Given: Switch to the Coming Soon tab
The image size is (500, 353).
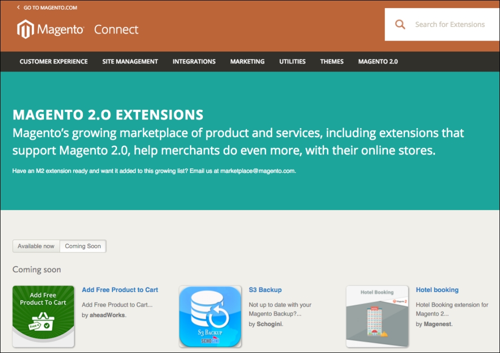Looking at the screenshot, I should 82,246.
